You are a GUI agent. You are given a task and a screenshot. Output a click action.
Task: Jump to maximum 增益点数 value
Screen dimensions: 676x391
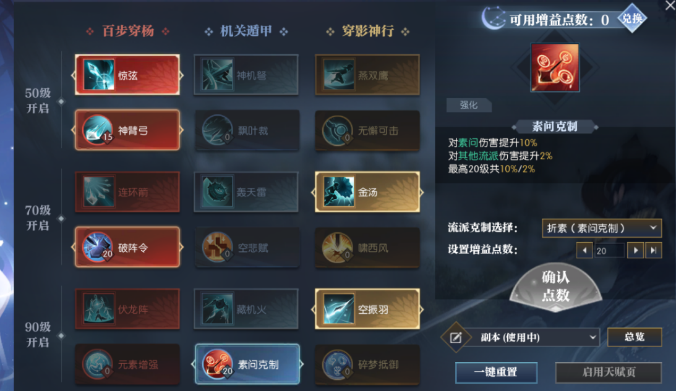(654, 250)
